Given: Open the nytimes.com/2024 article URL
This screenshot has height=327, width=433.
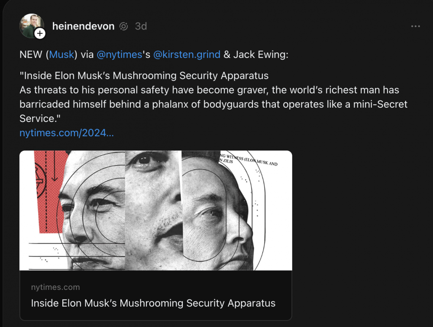Looking at the screenshot, I should click(66, 133).
